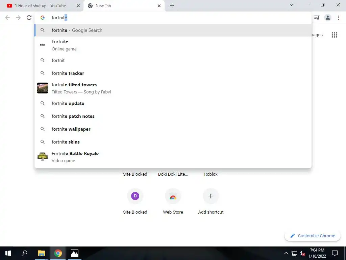Viewport: 346px width, 260px height.
Task: Open Chrome's three-dot menu
Action: [339, 18]
